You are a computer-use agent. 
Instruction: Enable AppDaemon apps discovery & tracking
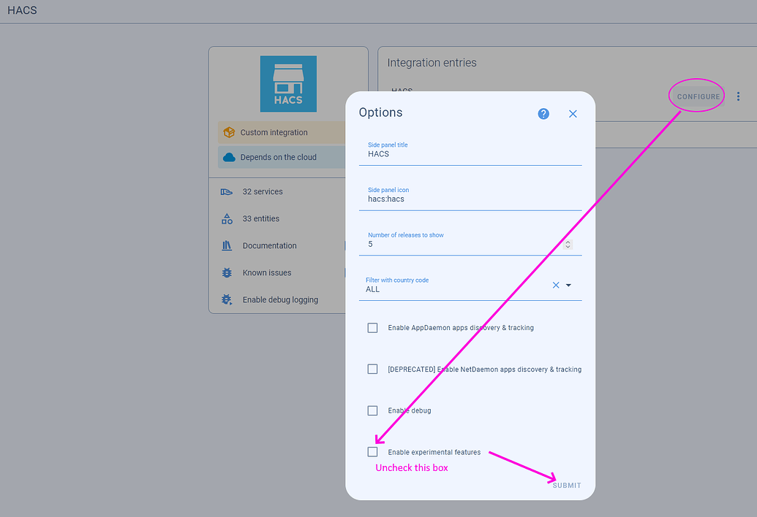pyautogui.click(x=372, y=328)
